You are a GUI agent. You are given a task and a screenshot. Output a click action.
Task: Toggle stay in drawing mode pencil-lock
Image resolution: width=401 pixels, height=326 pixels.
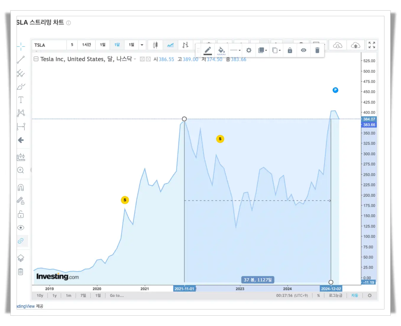pyautogui.click(x=21, y=201)
